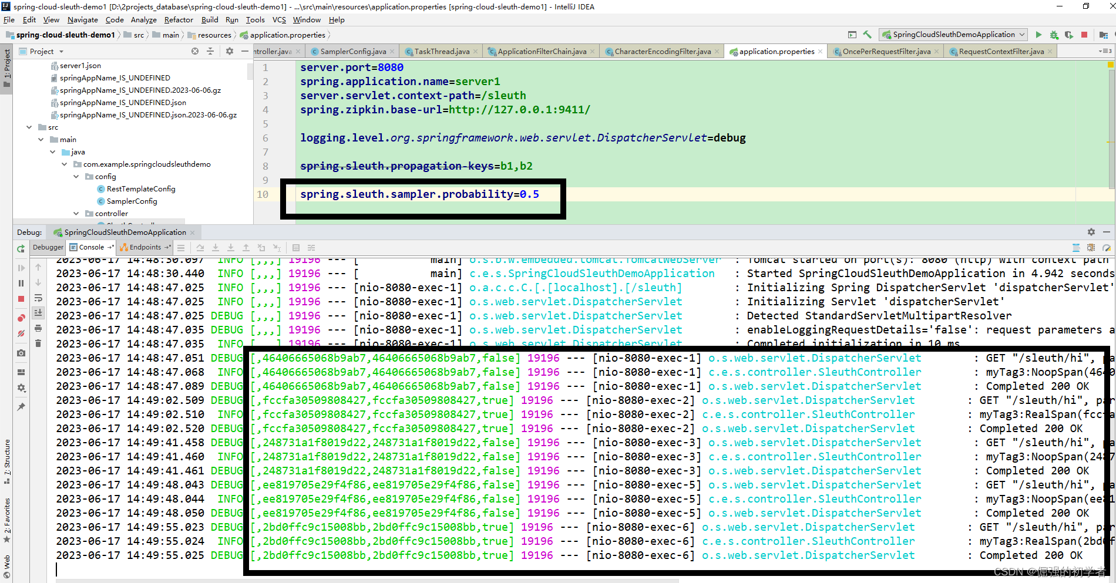1116x583 pixels.
Task: Open the Favorites tool window button
Action: point(7,520)
